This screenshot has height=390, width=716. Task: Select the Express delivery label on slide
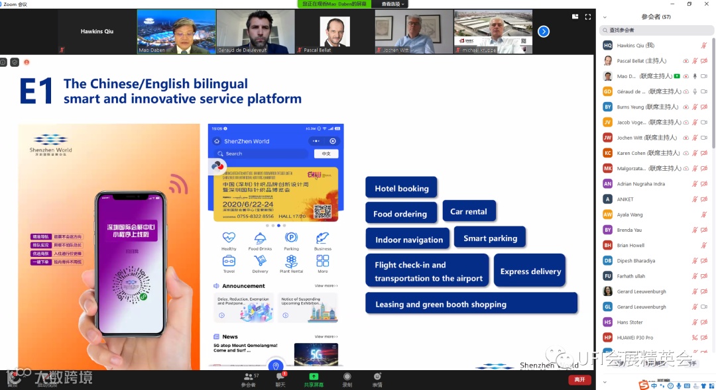tap(530, 271)
